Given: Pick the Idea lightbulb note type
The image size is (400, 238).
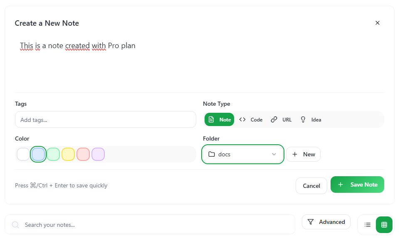Looking at the screenshot, I should 311,120.
